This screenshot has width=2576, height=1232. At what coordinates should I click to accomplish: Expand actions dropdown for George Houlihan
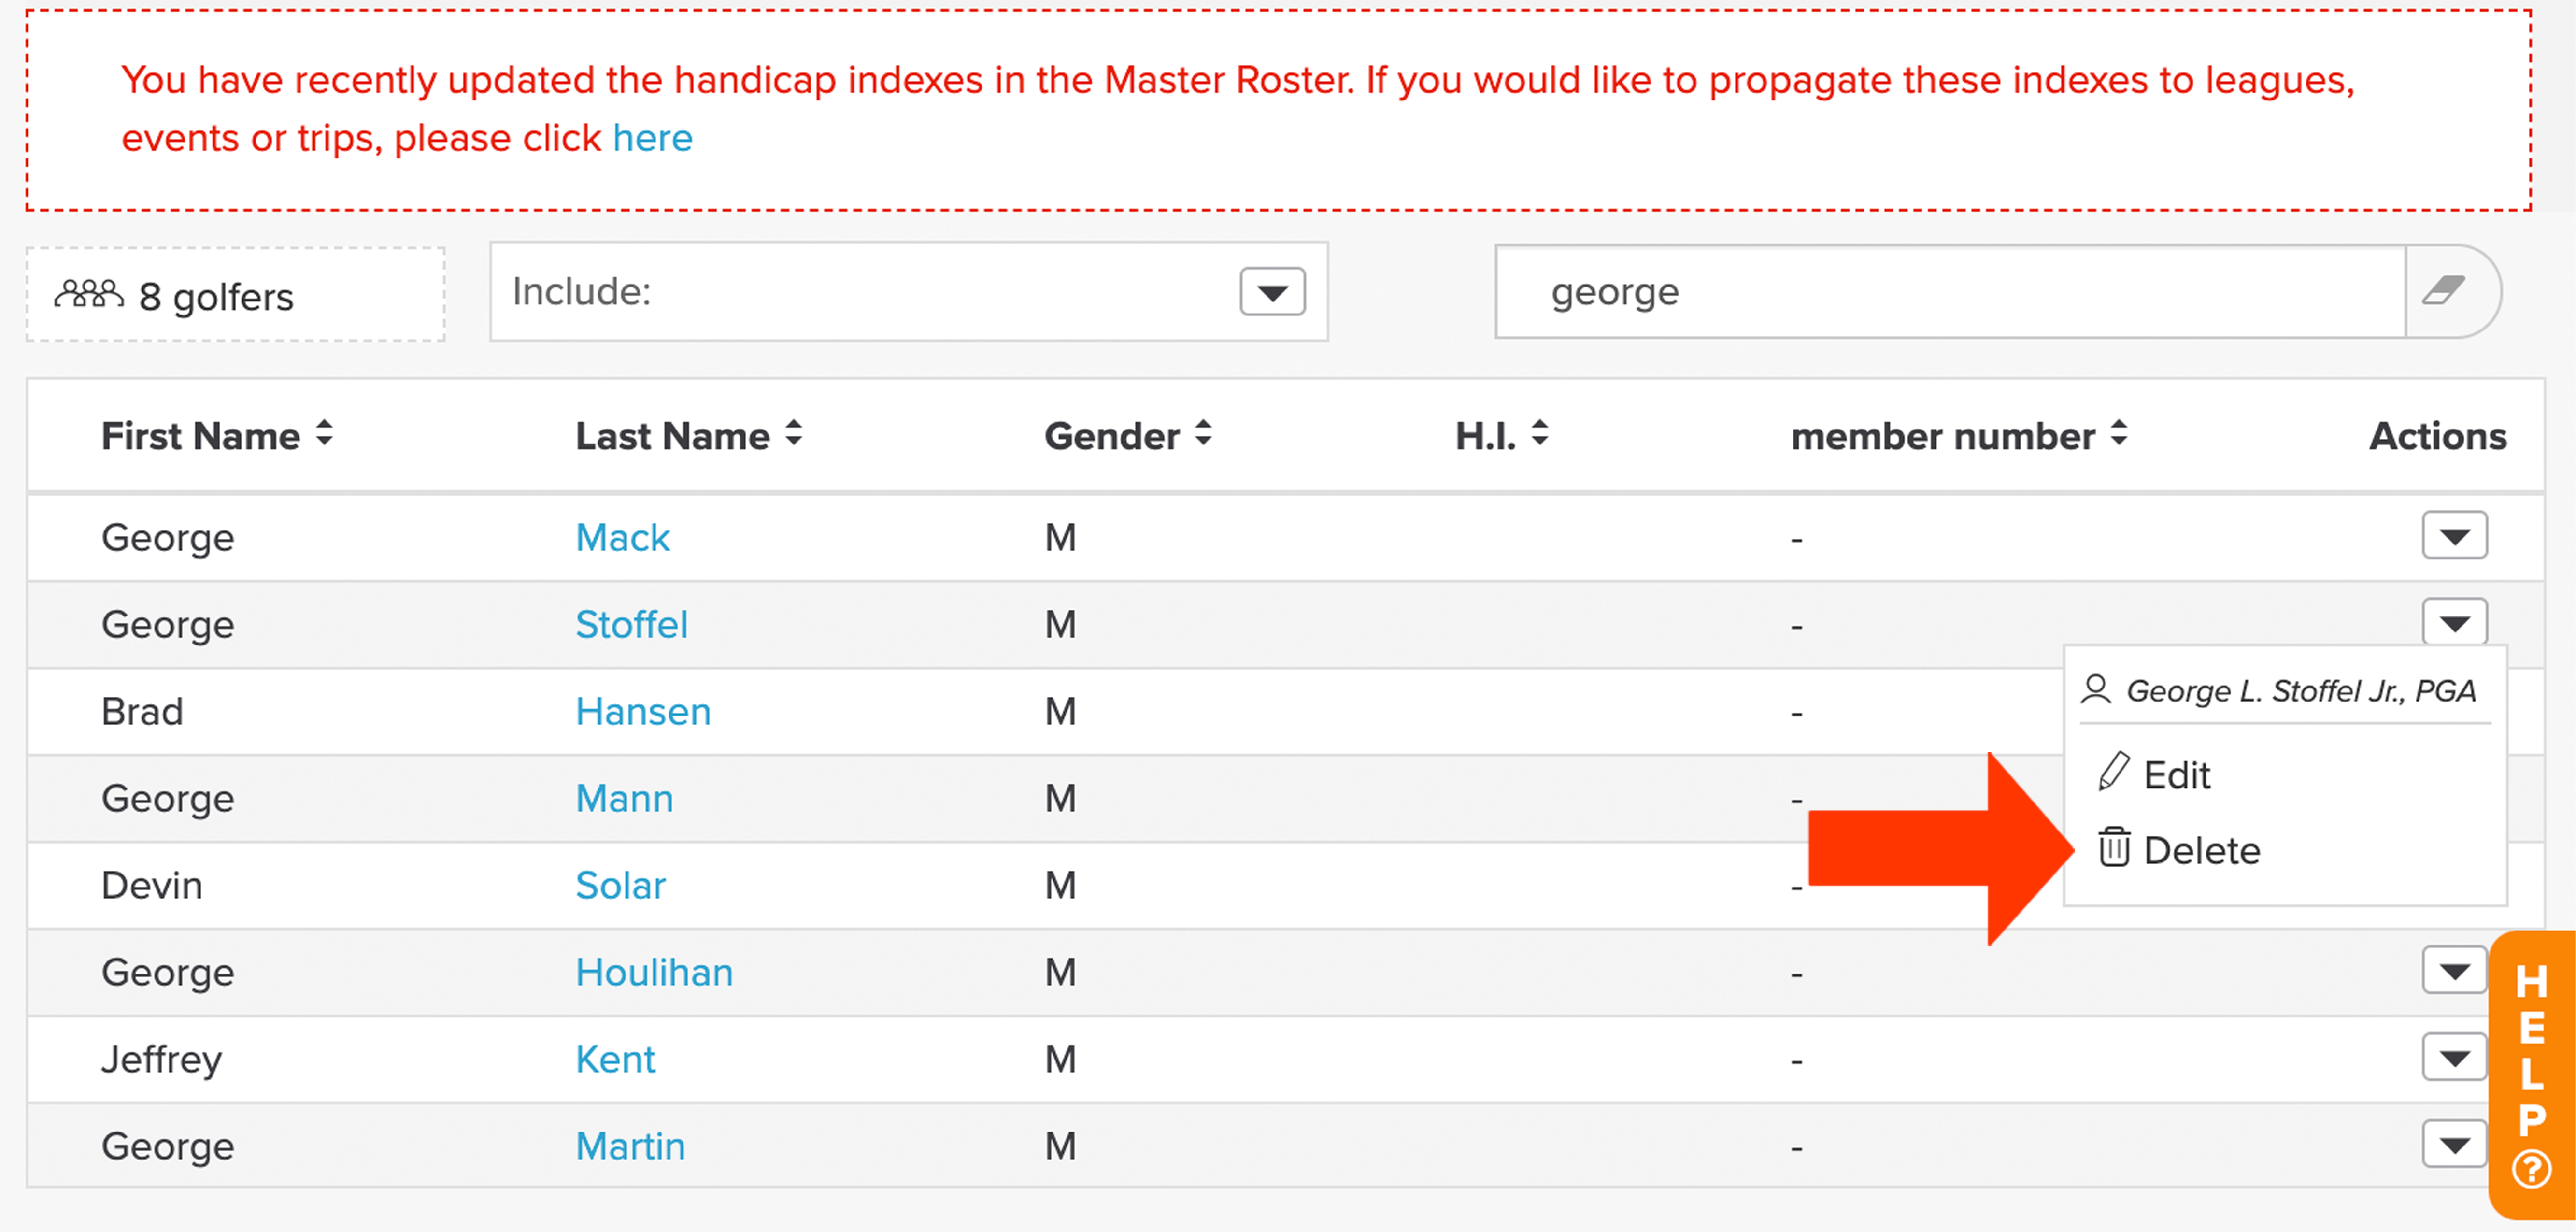(2454, 970)
